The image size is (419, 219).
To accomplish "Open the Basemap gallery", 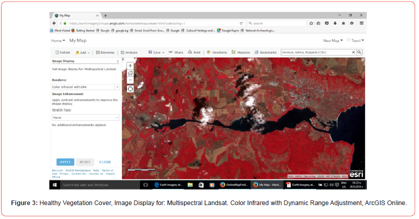I will 106,52.
